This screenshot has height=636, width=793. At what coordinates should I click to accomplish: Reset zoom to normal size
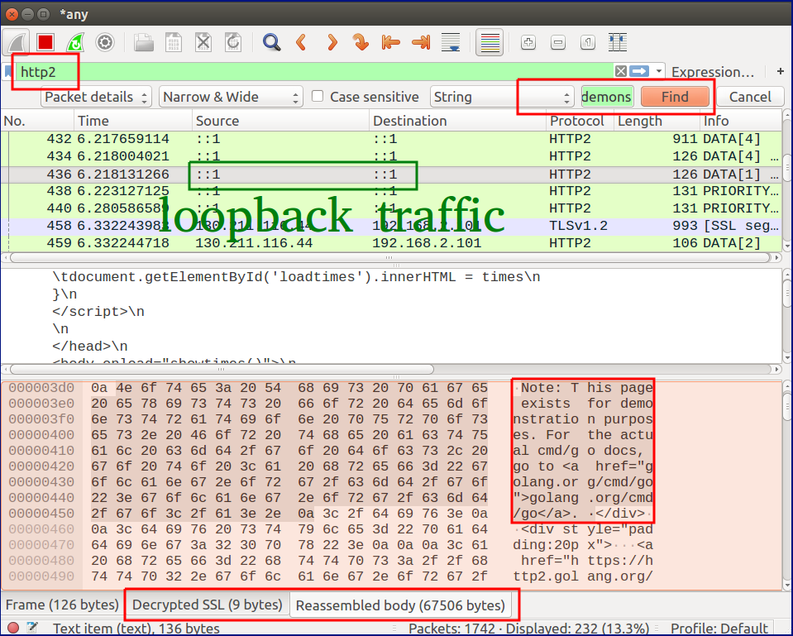587,42
